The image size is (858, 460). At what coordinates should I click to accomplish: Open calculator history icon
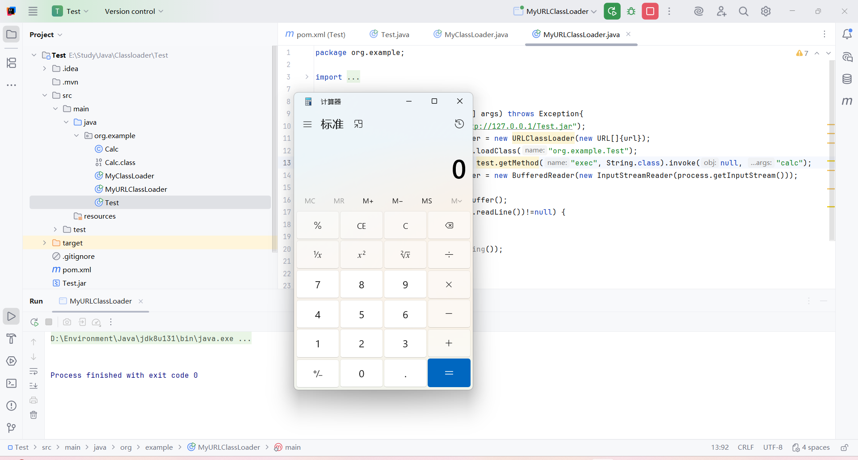459,124
